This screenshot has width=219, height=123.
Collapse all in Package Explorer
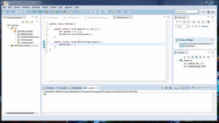23,22
